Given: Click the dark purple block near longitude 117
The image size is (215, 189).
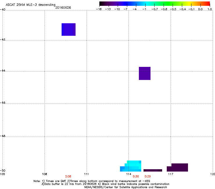Looking at the screenshot, I should point(177,167).
